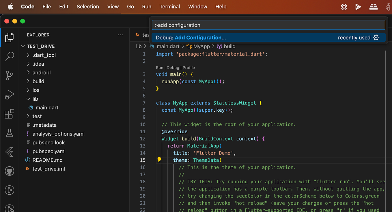Click the gear icon next to recently used
This screenshot has height=212, width=392.
(x=376, y=37)
